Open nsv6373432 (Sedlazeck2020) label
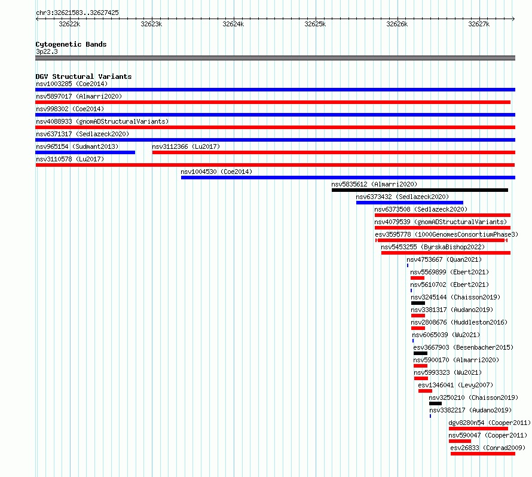The height and width of the screenshot is (477, 532). pyautogui.click(x=402, y=197)
